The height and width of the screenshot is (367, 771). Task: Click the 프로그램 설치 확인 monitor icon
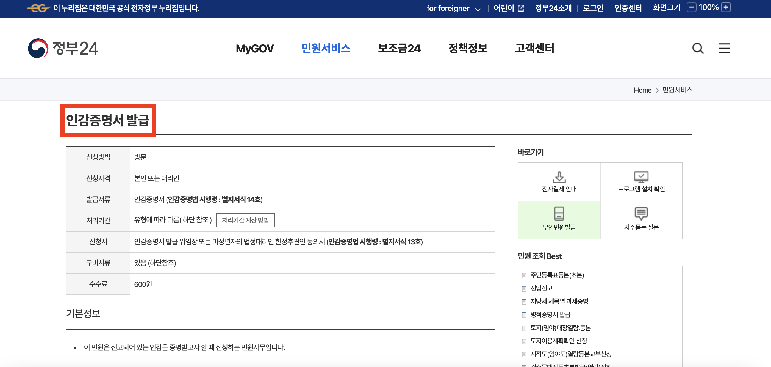(x=642, y=177)
